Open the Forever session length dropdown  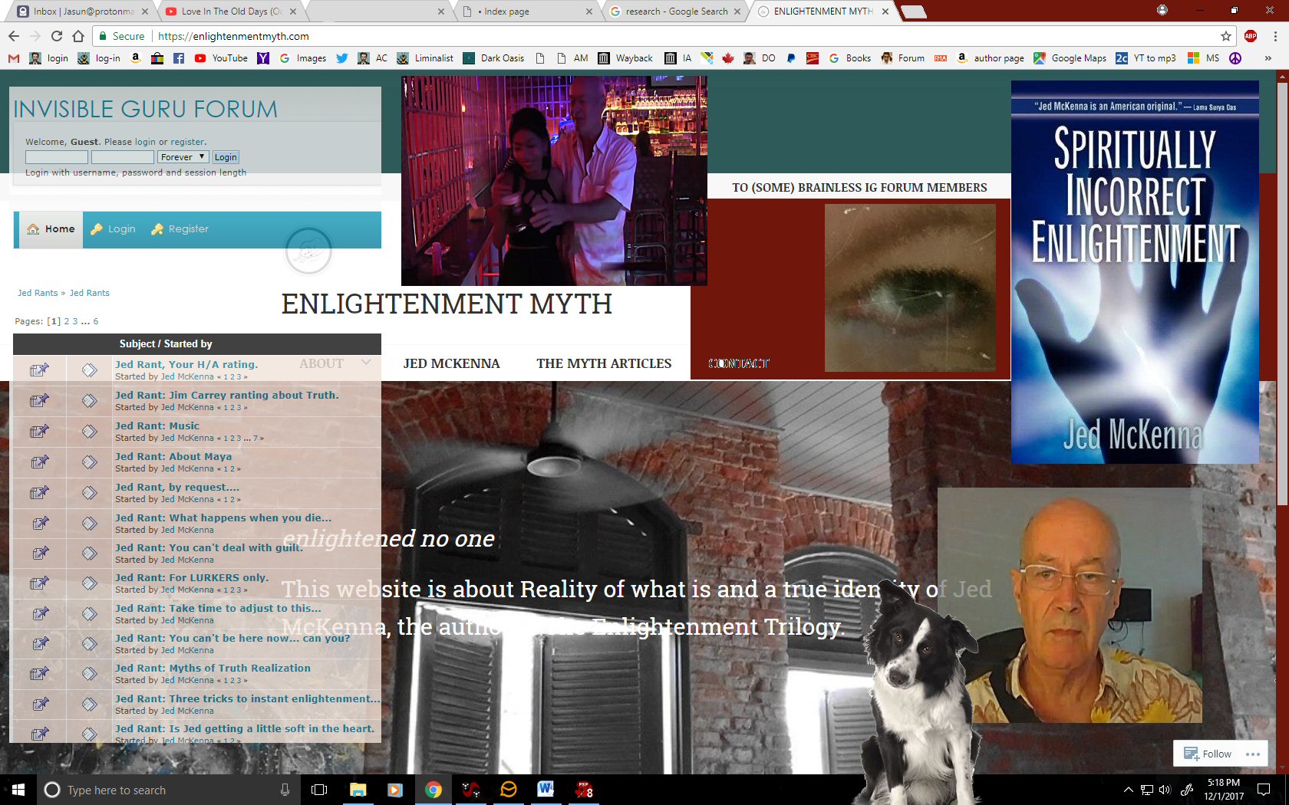click(x=183, y=157)
